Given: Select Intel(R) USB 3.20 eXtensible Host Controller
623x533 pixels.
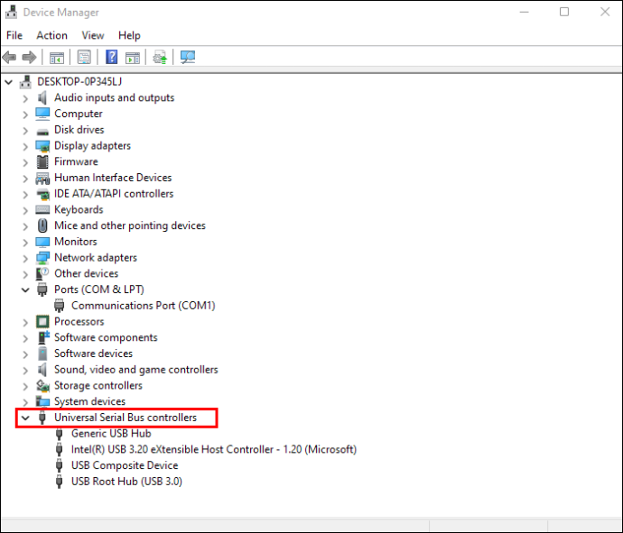Looking at the screenshot, I should coord(214,449).
